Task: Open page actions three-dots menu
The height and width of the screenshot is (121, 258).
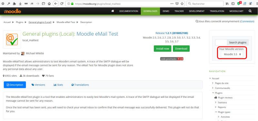Action: pyautogui.click(x=172, y=4)
